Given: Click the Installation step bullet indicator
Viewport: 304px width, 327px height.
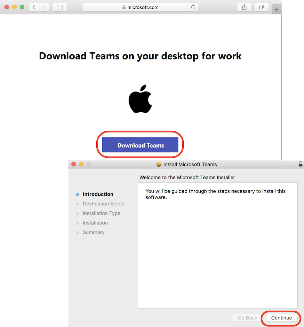Looking at the screenshot, I should point(77,223).
